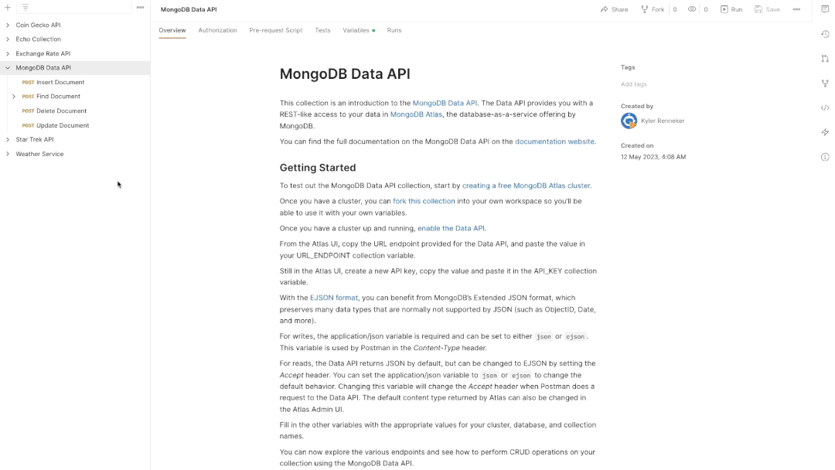Run the collection with the Run button
The image size is (835, 470).
[x=731, y=9]
